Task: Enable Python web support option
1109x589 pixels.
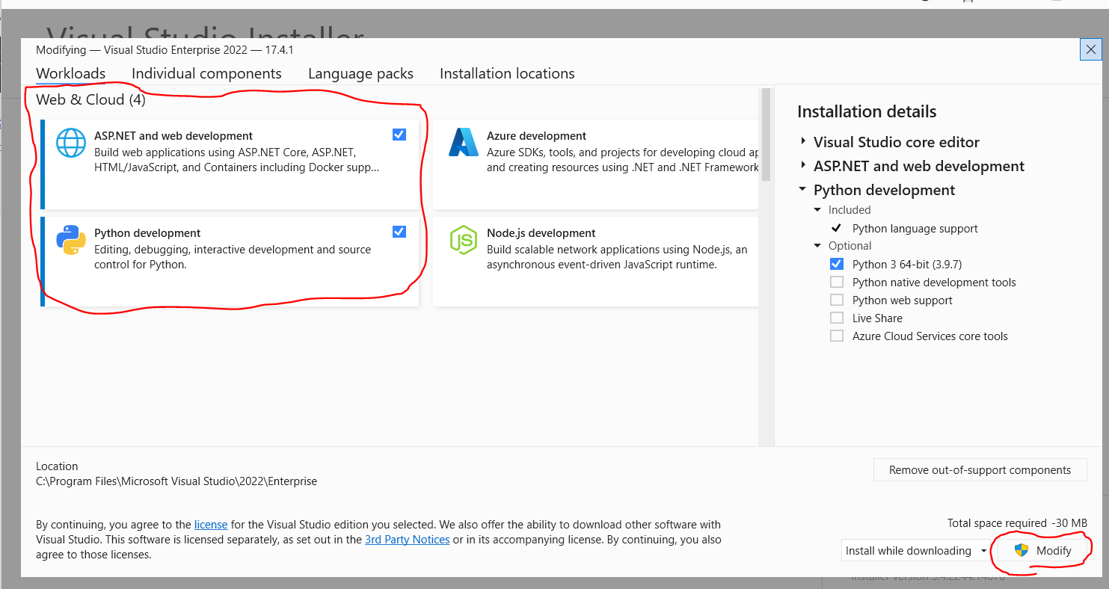Action: (x=837, y=300)
